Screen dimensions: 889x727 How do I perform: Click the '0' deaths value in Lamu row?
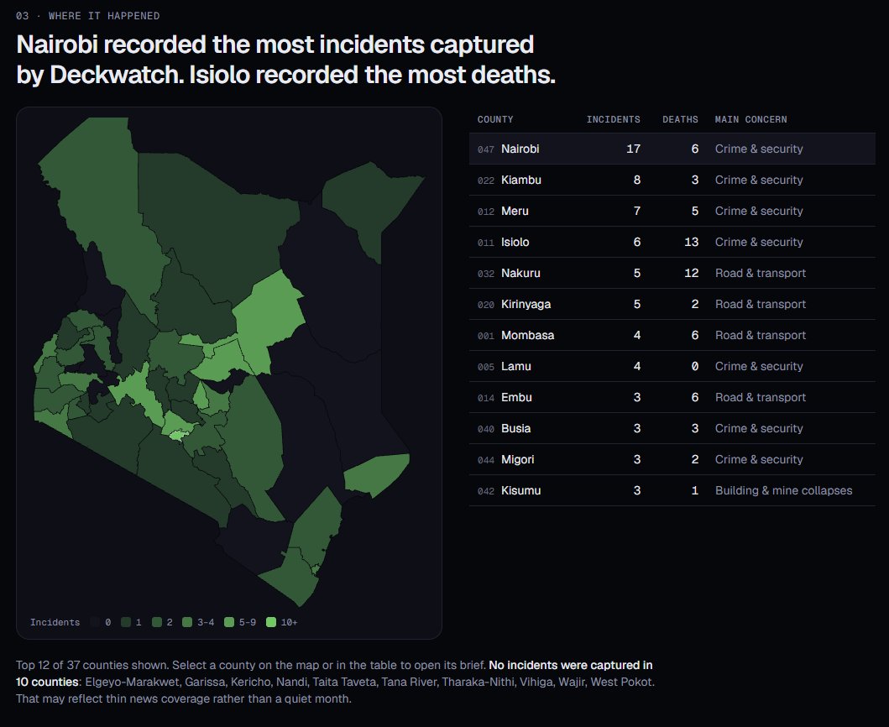click(695, 366)
